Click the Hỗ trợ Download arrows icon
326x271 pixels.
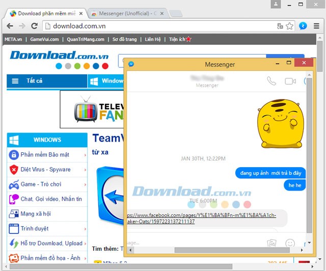pyautogui.click(x=14, y=243)
